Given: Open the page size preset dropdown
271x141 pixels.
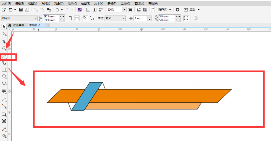Looking at the screenshot, I should [x=19, y=18].
